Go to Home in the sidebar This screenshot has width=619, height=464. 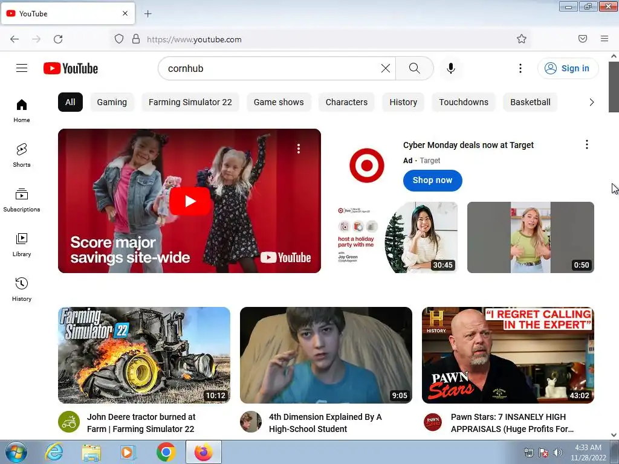click(22, 111)
